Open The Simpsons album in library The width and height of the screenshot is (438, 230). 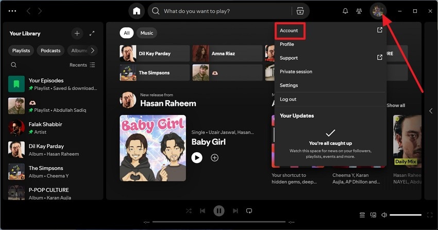point(53,172)
